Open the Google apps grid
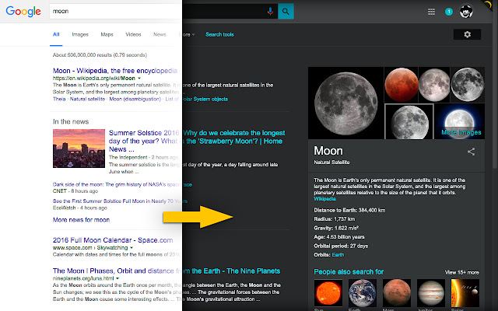This screenshot has height=311, width=498. (x=432, y=12)
